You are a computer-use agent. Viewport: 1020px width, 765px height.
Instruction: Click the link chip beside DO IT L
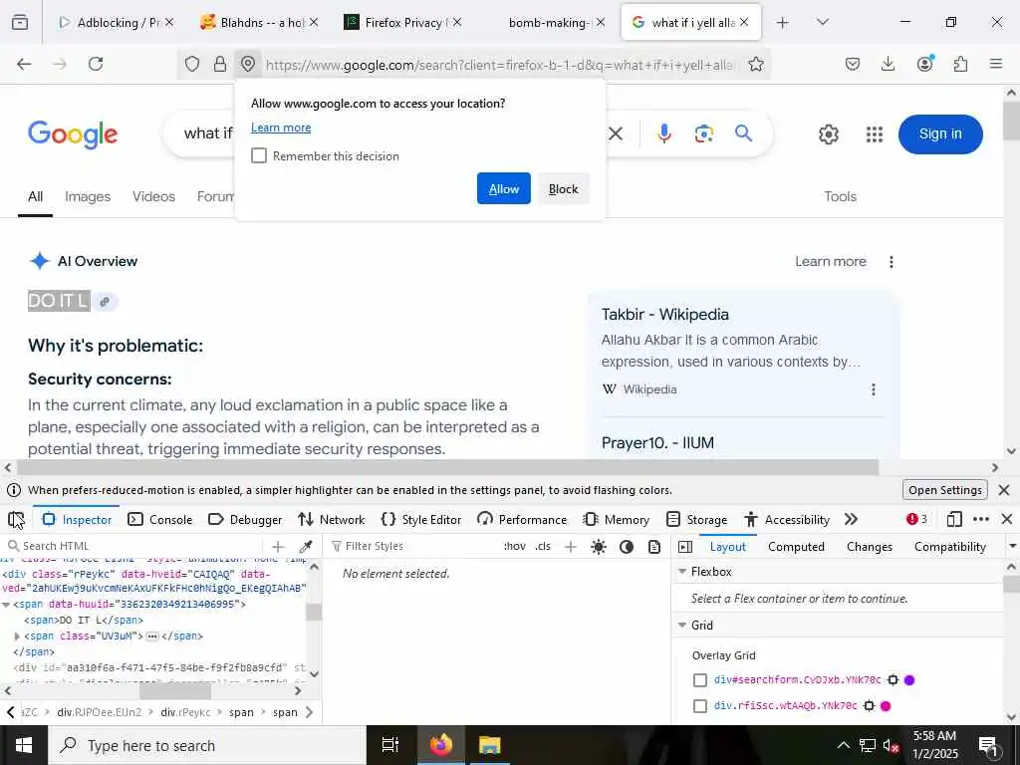[105, 302]
